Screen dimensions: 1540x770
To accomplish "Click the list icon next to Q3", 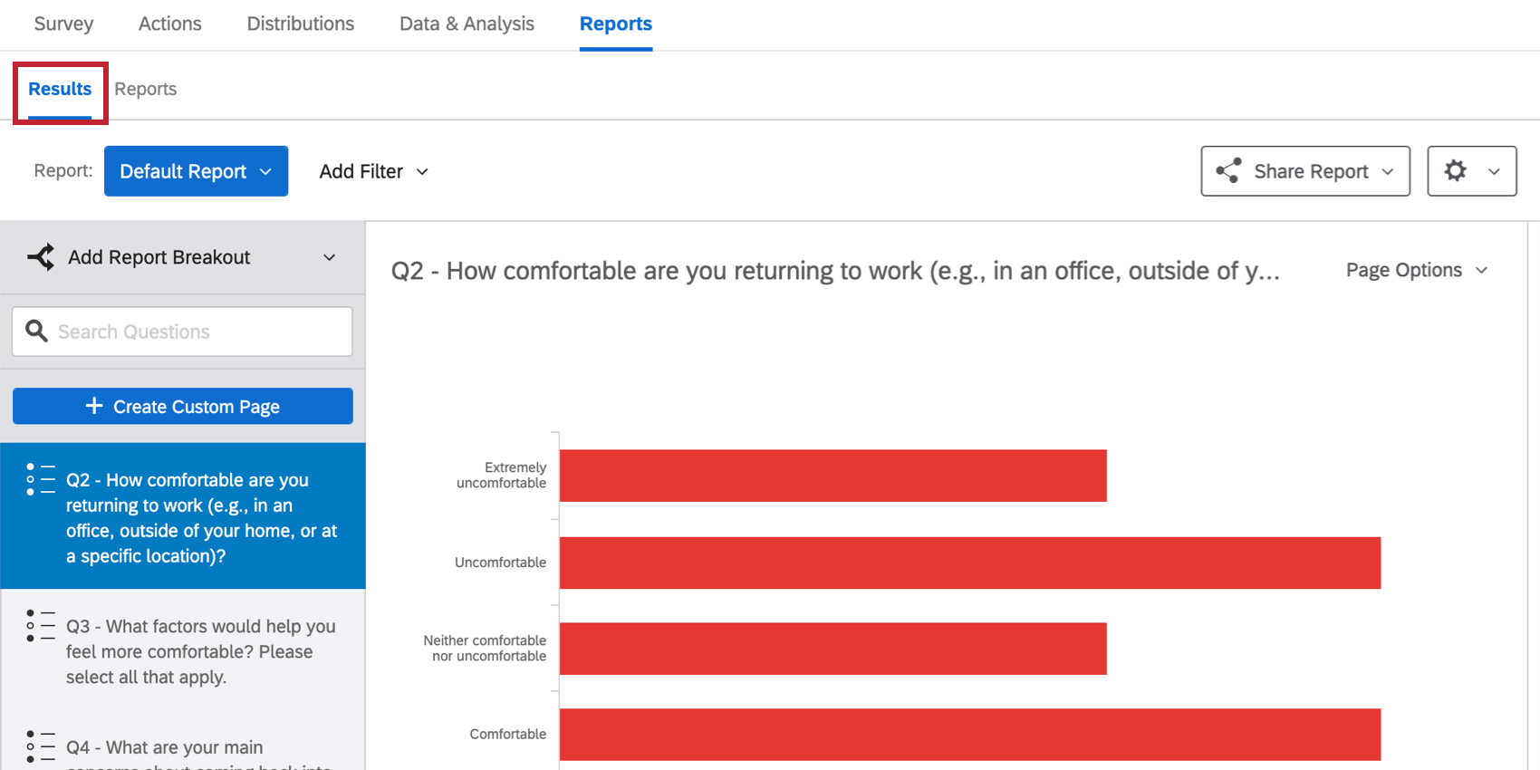I will (40, 626).
